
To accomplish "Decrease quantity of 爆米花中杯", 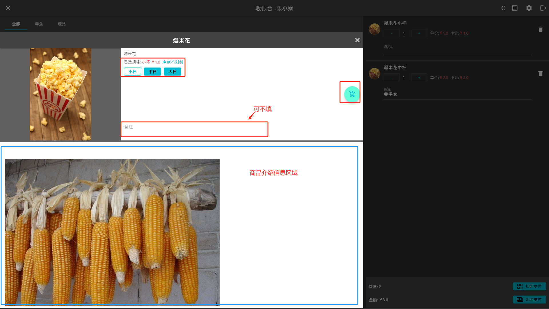I will pos(391,78).
